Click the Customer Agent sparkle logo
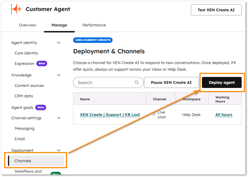Screen dimensions: 248x177 (x=17, y=9)
